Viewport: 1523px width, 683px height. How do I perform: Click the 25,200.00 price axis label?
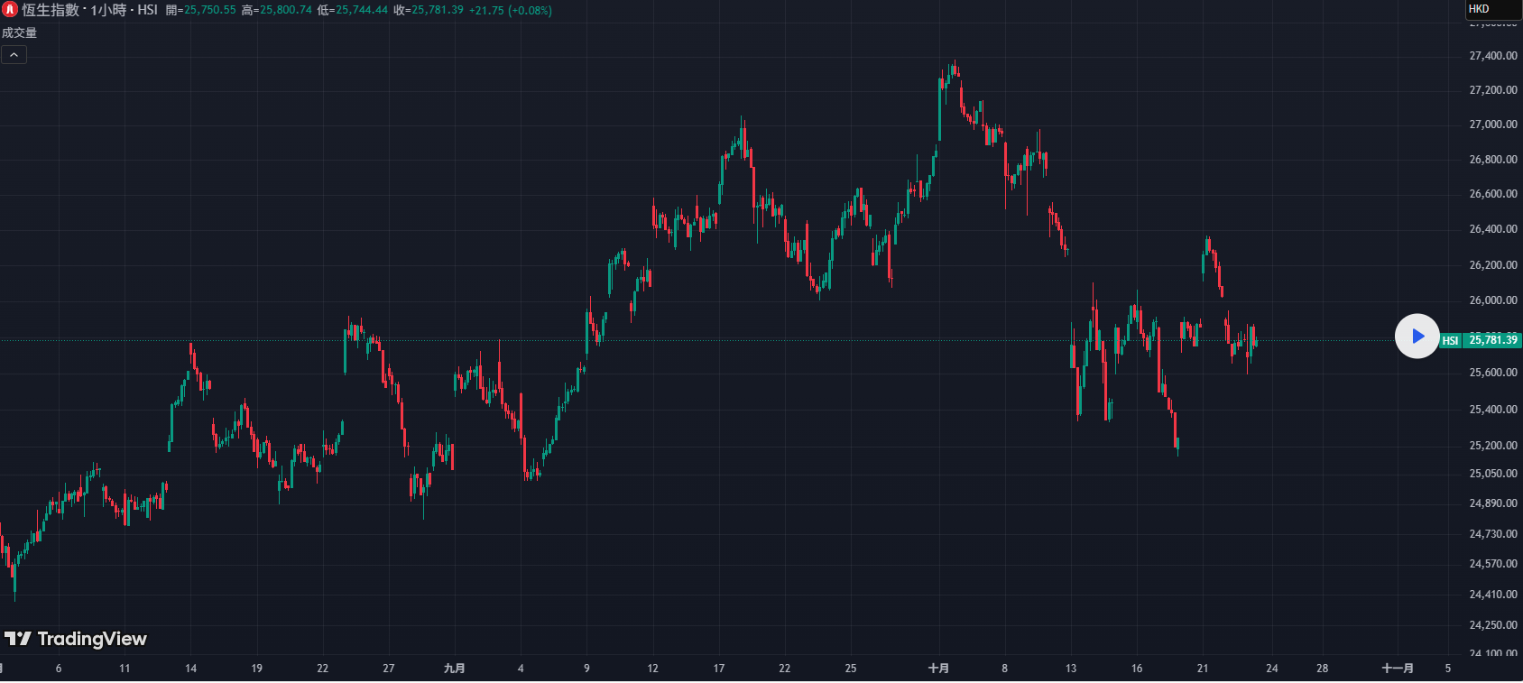click(1493, 446)
